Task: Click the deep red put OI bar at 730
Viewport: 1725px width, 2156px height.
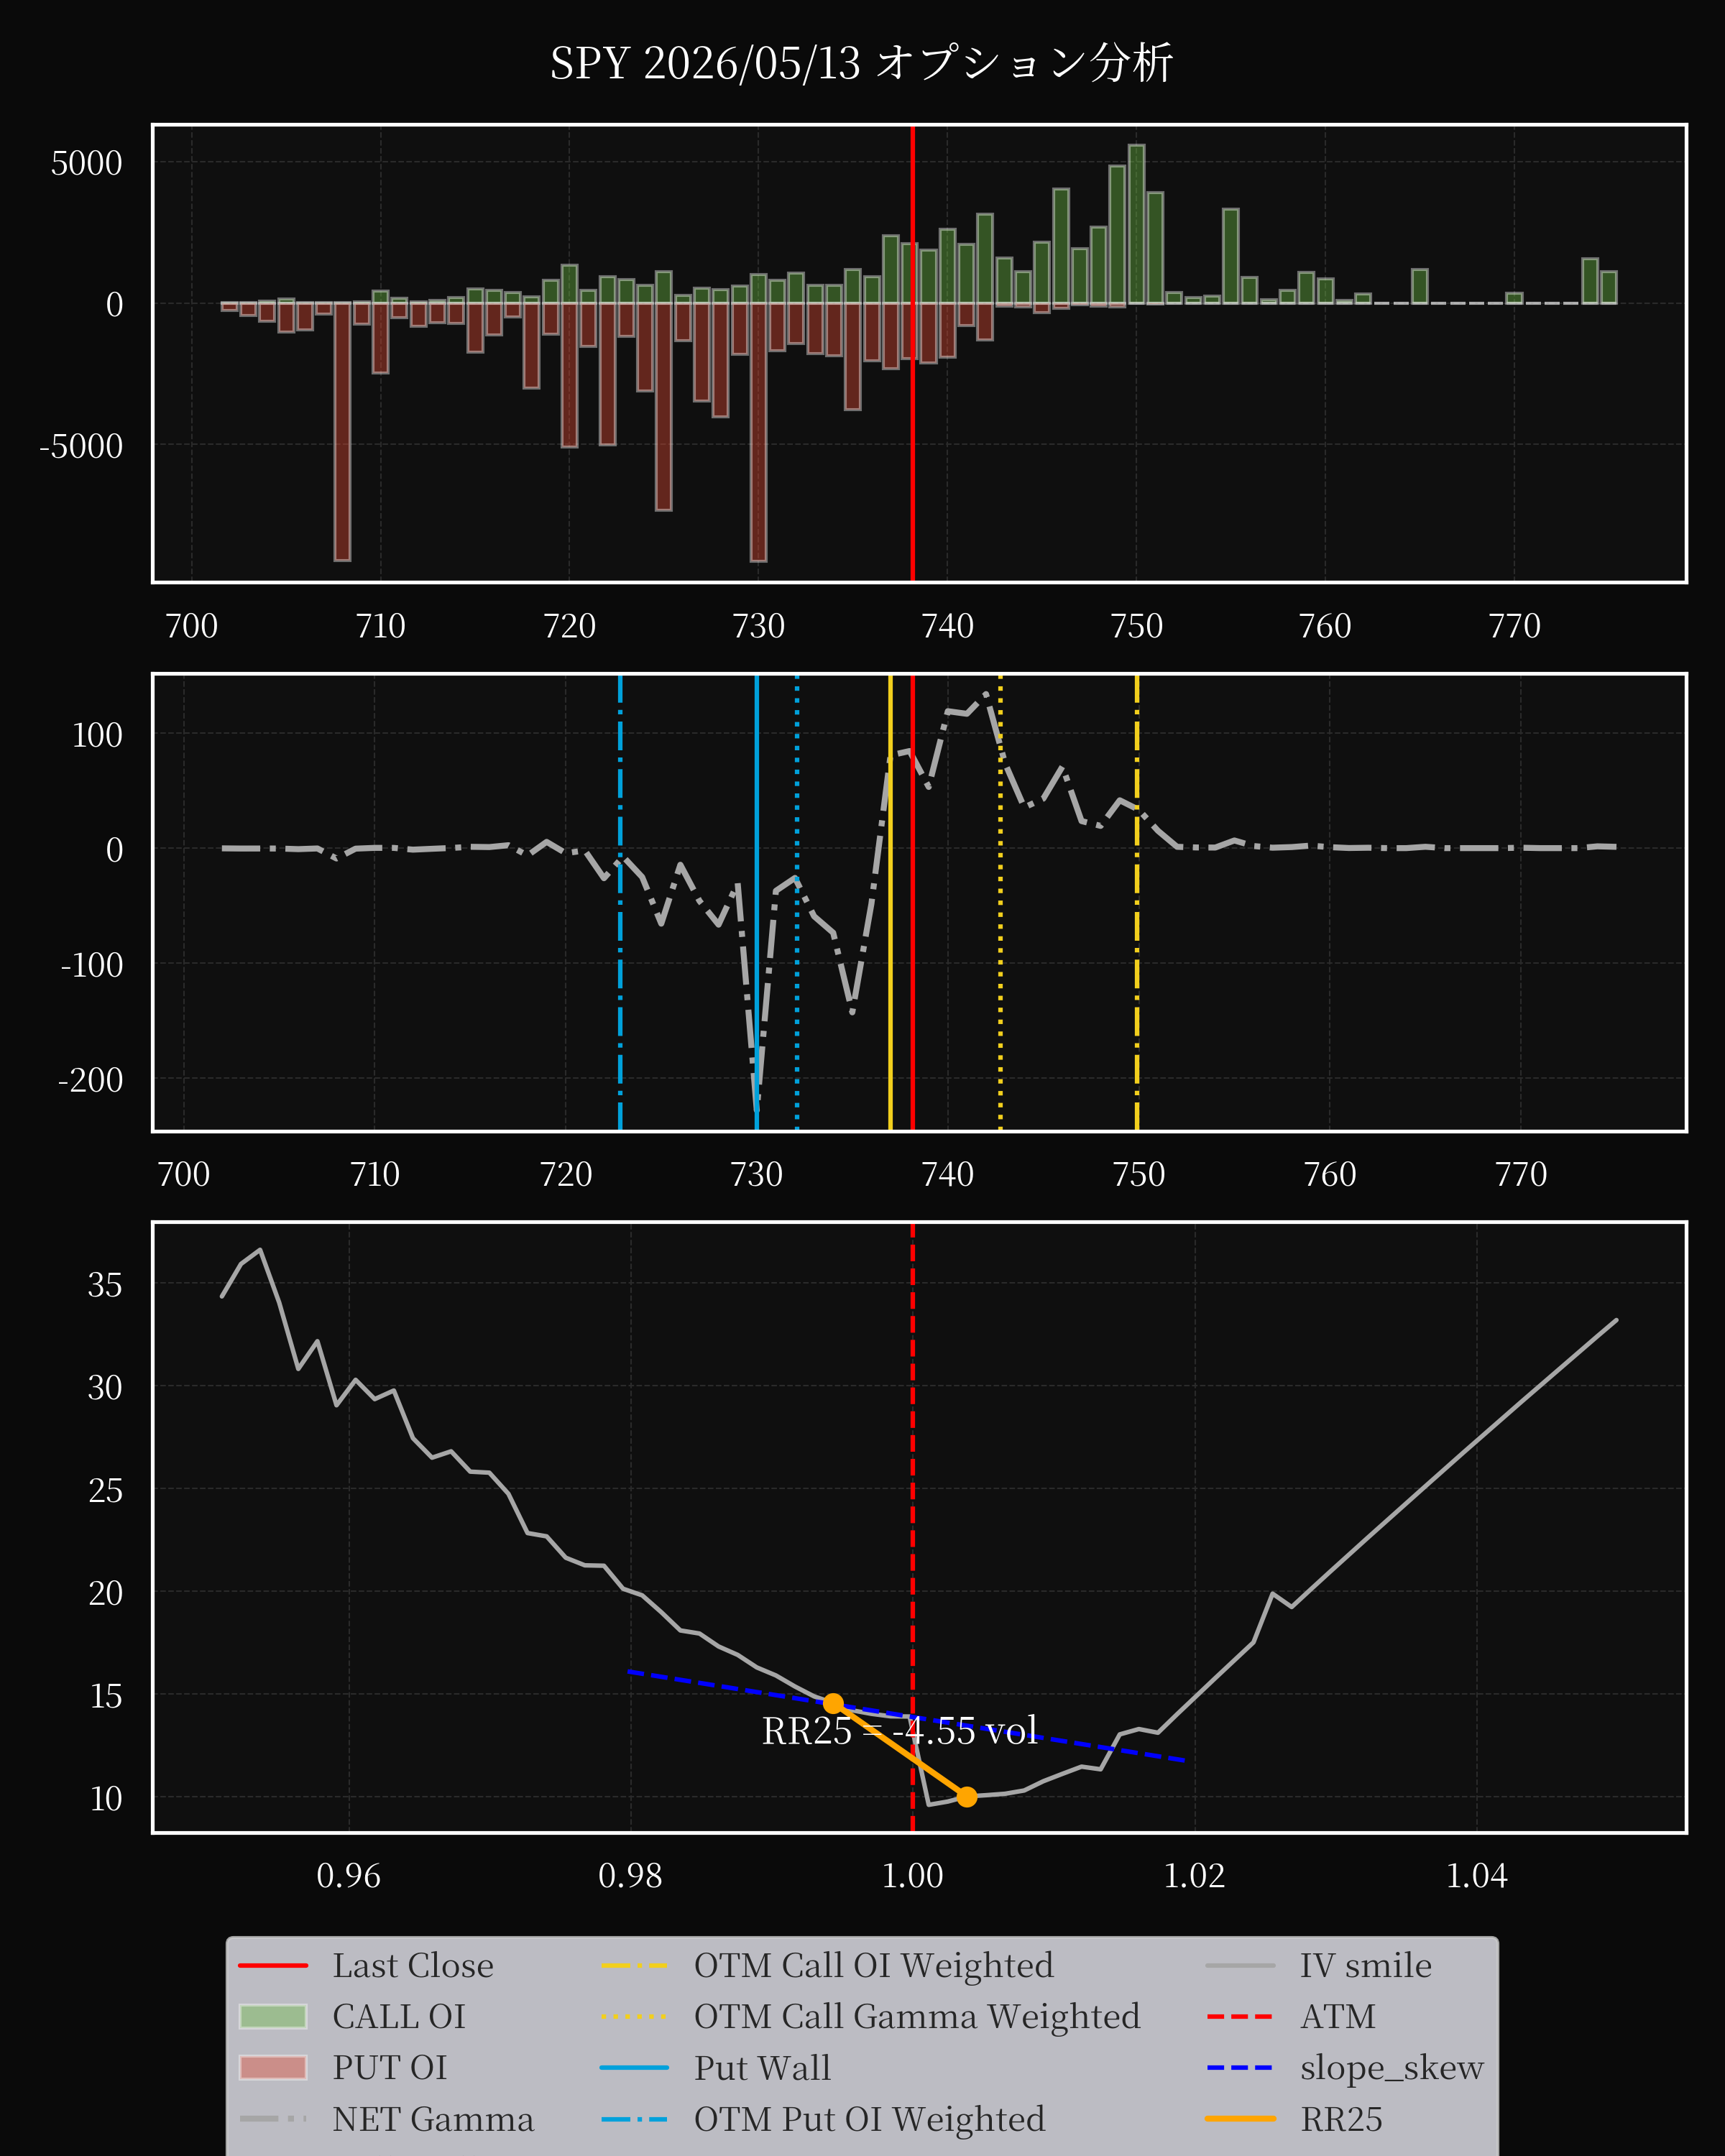Action: pyautogui.click(x=758, y=432)
